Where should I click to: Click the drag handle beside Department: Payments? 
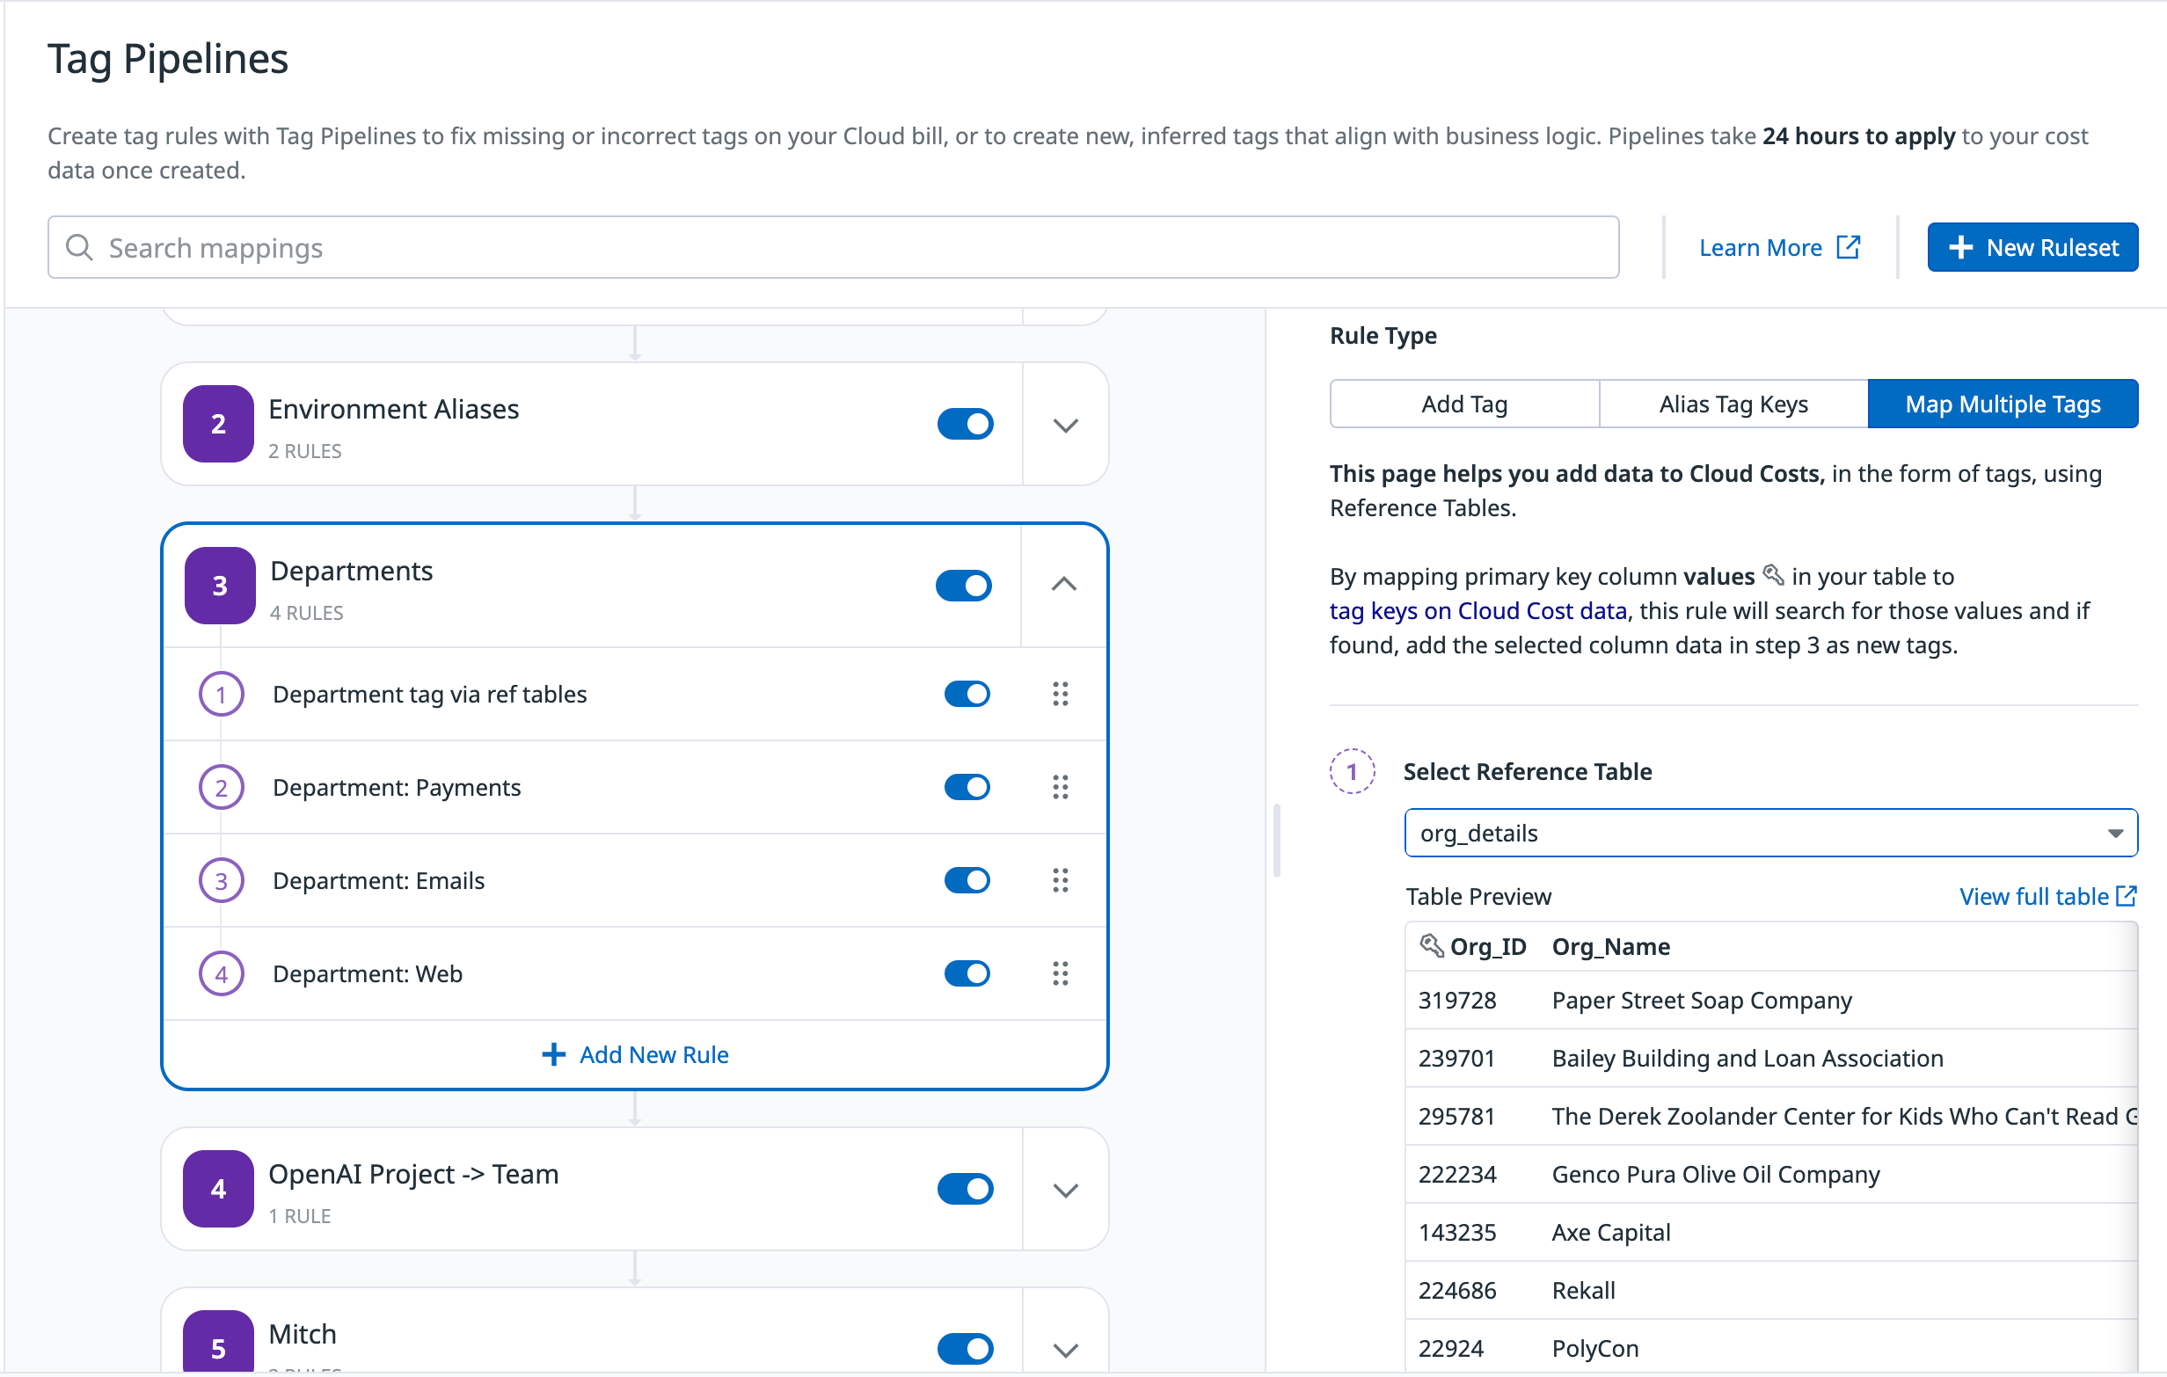click(1061, 788)
